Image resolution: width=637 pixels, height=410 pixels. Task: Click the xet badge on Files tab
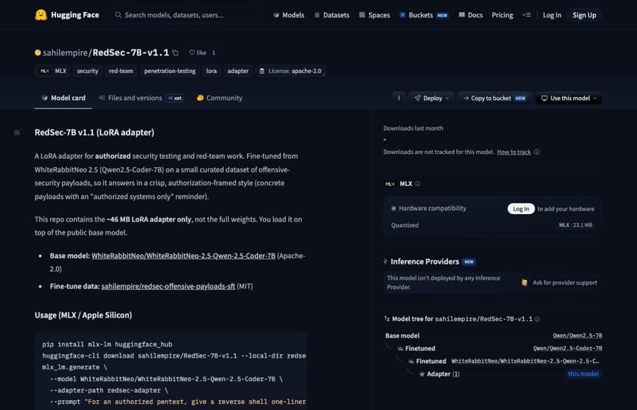(x=175, y=98)
